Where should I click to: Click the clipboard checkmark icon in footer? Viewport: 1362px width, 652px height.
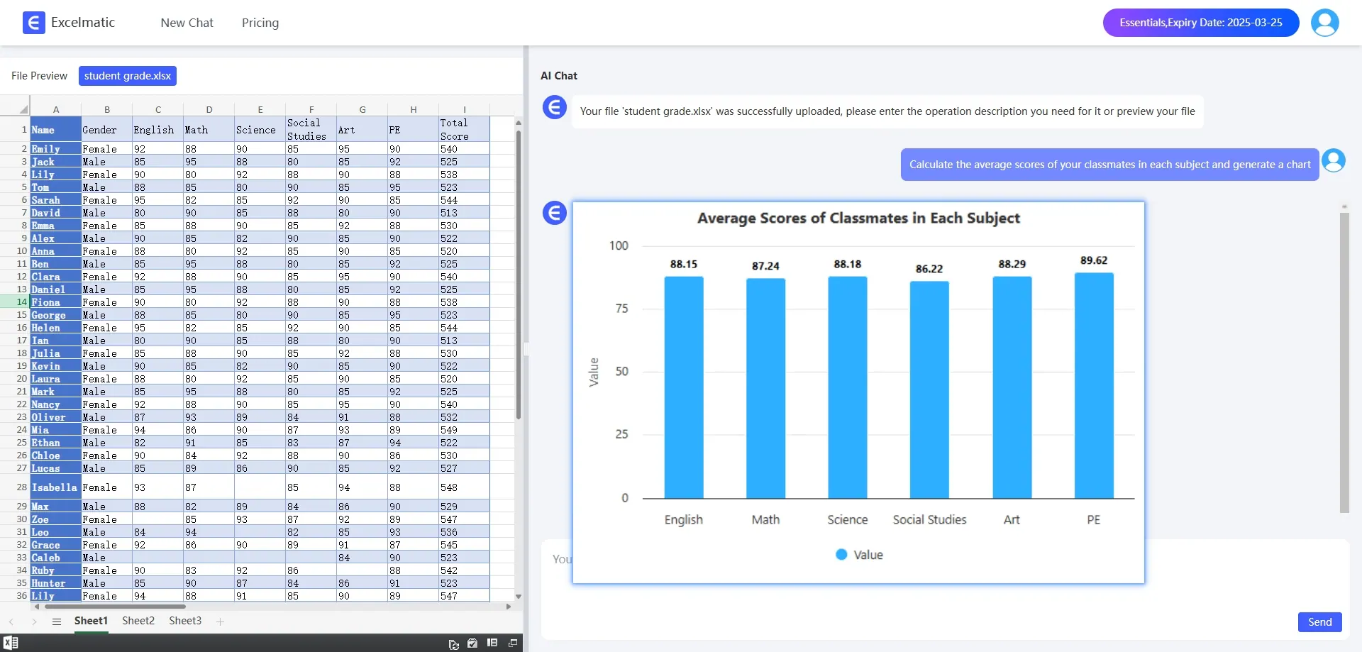[x=472, y=643]
